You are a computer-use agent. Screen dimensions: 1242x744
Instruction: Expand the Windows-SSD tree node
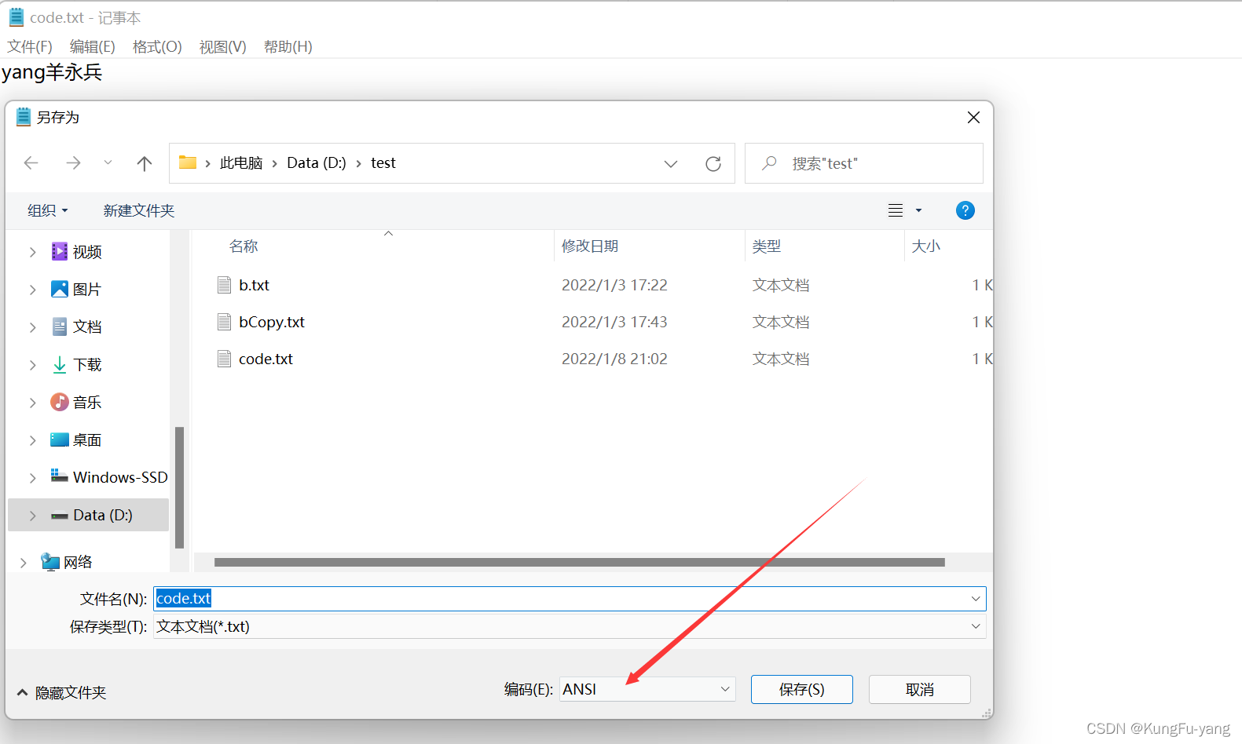coord(32,478)
